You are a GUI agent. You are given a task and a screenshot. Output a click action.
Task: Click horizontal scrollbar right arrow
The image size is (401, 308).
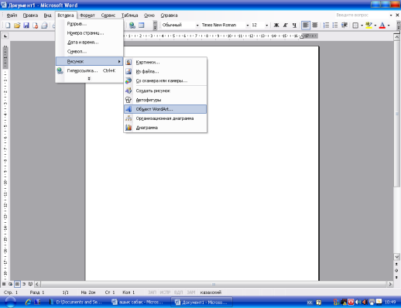[390, 284]
